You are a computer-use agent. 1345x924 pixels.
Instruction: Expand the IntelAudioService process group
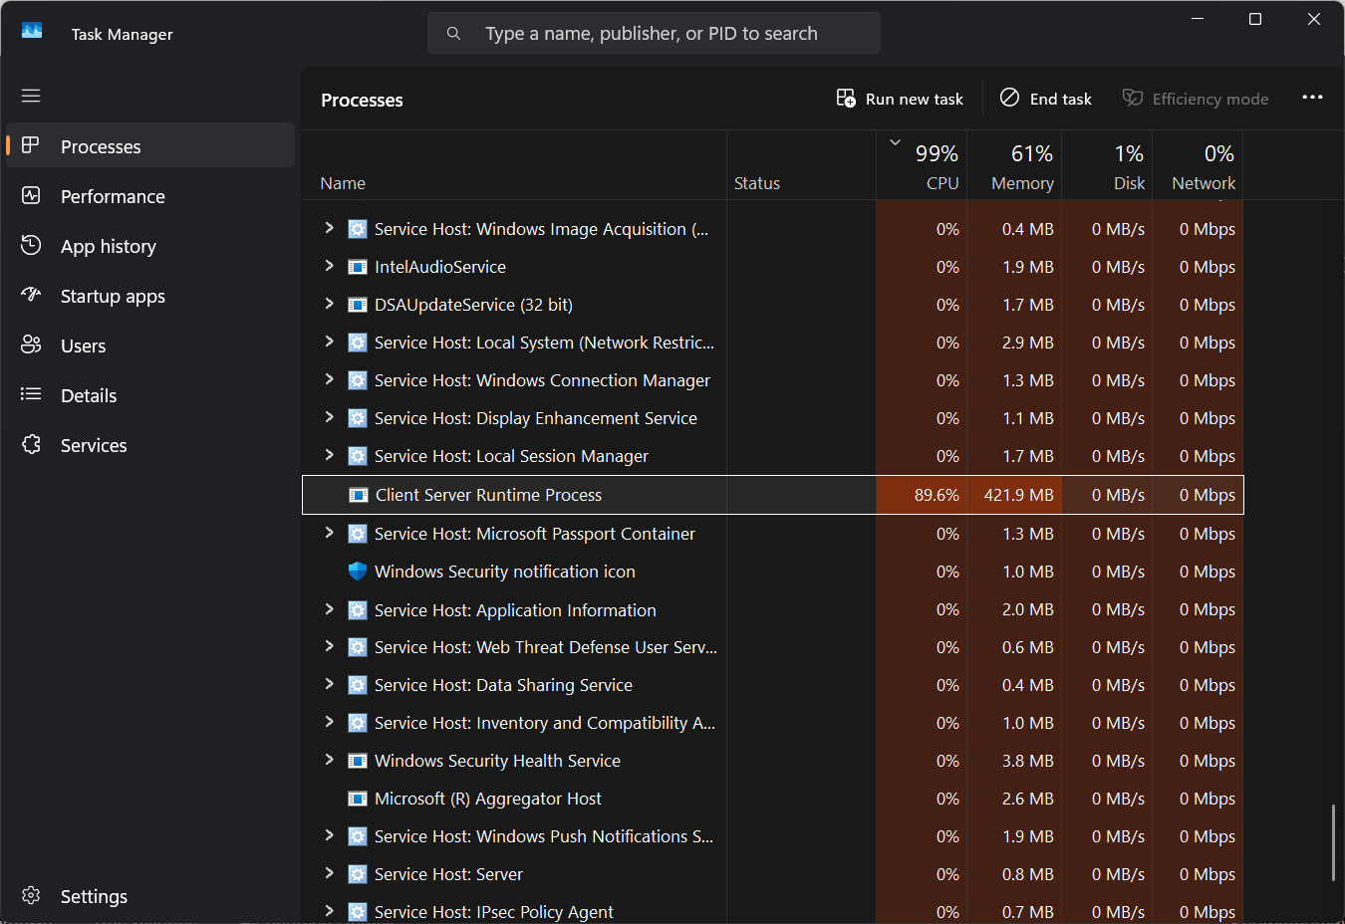[329, 266]
